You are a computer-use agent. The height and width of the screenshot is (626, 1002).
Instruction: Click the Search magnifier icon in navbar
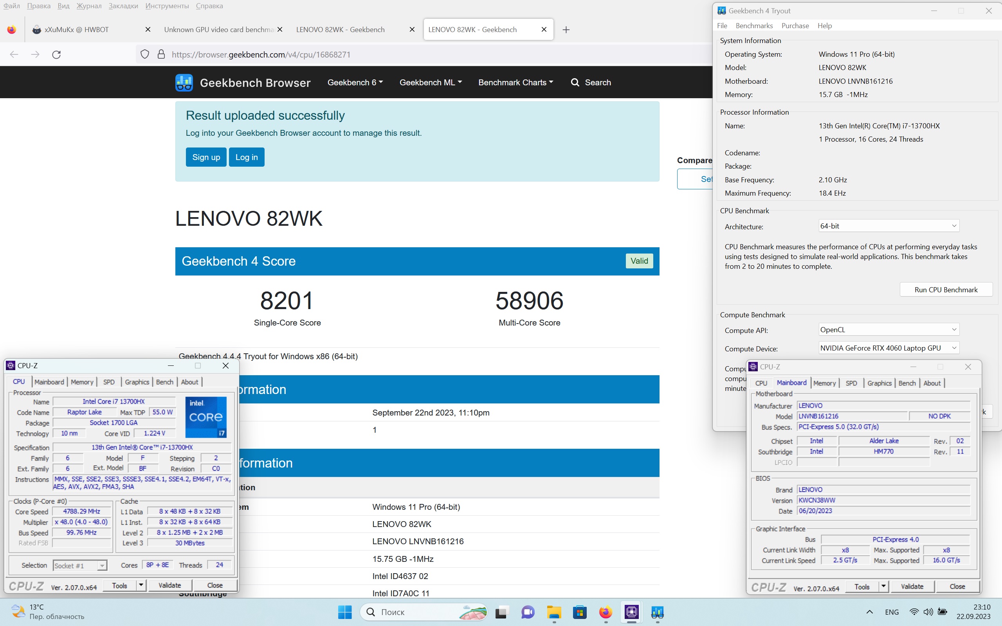click(575, 83)
